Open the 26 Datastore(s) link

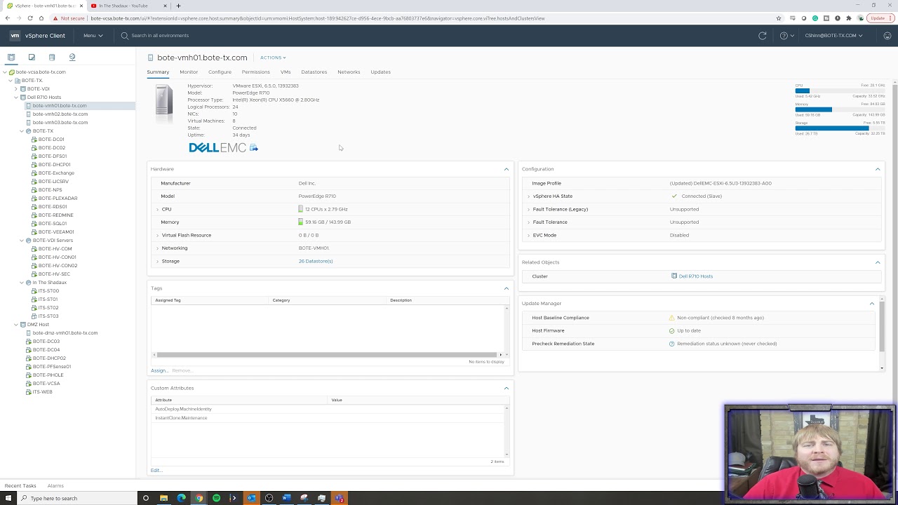click(316, 261)
